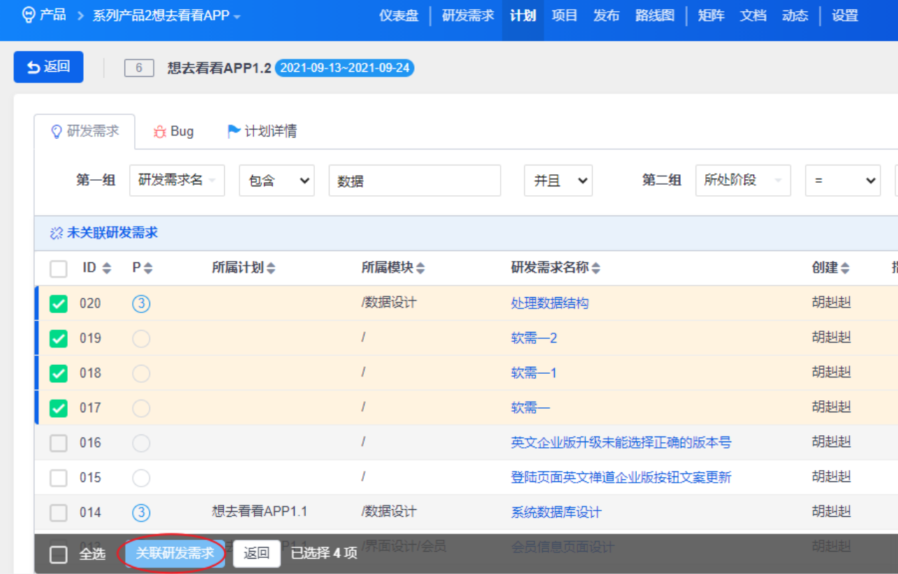
Task: Click sort arrows beside 研发需求名称
Action: tap(596, 269)
